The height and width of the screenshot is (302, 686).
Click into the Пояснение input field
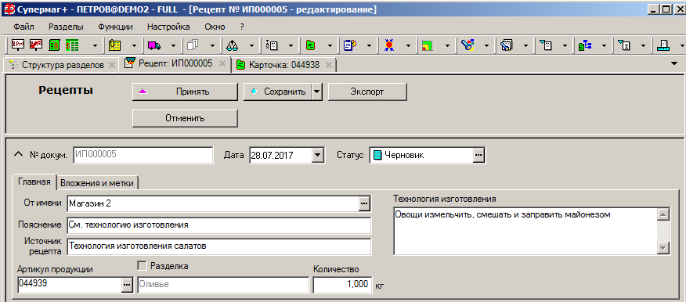point(219,225)
